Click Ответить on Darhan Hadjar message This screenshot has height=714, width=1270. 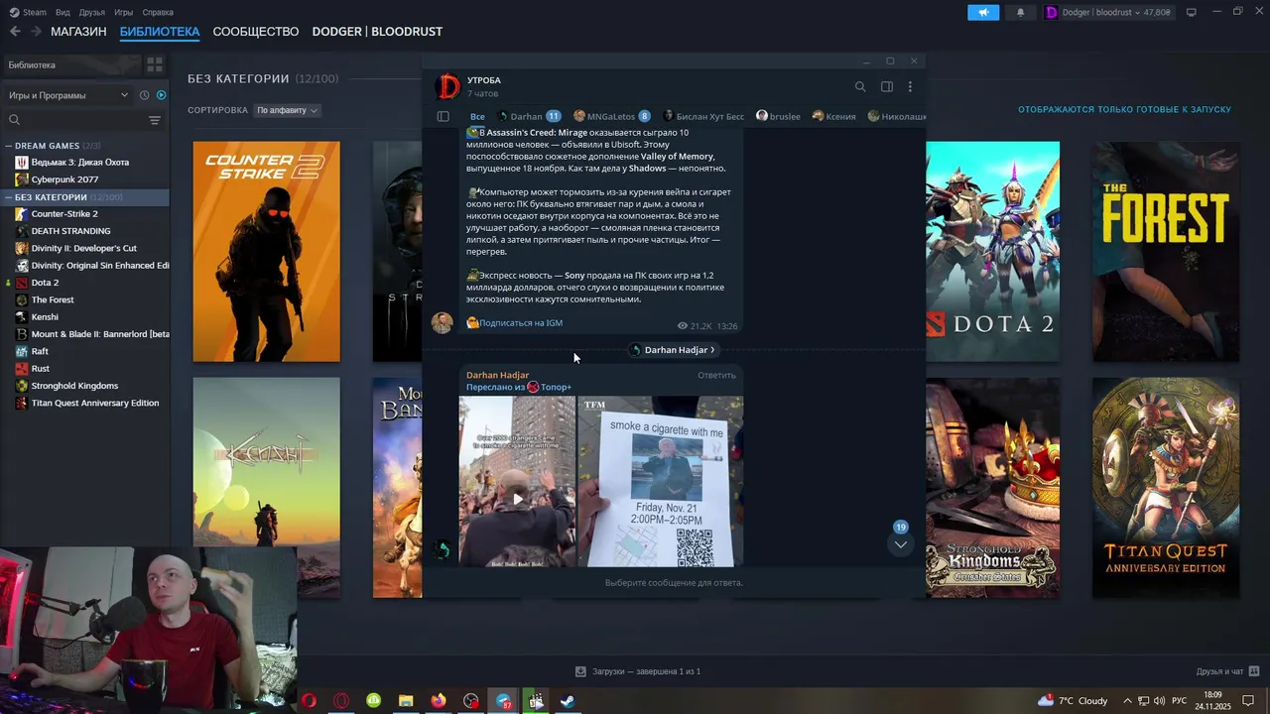(x=716, y=375)
